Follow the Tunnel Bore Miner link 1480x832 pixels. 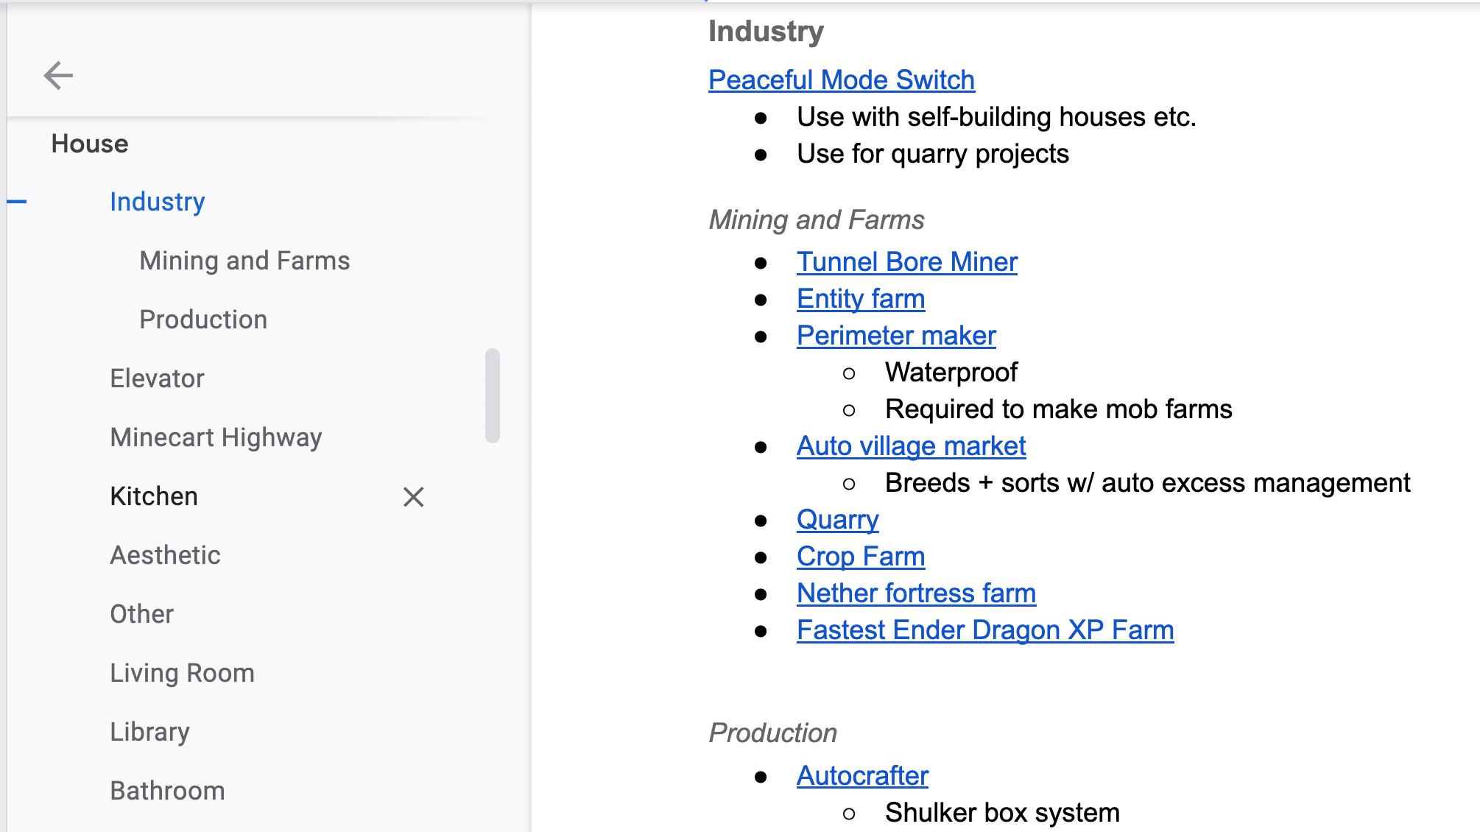click(906, 262)
